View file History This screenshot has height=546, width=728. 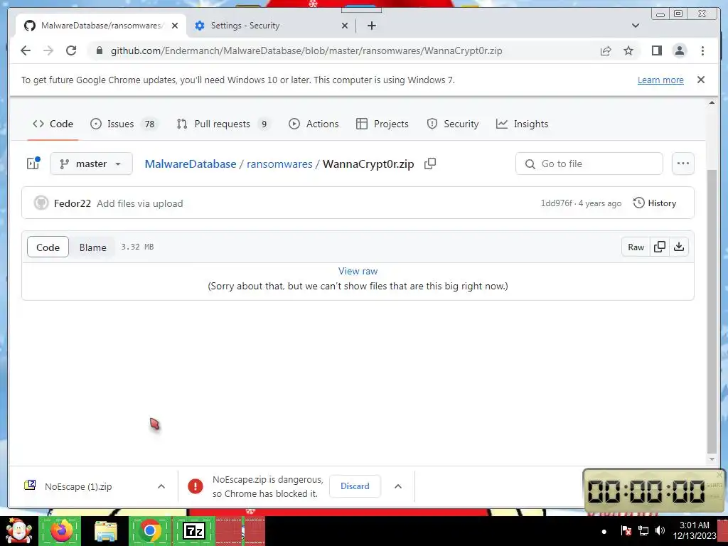pyautogui.click(x=655, y=203)
